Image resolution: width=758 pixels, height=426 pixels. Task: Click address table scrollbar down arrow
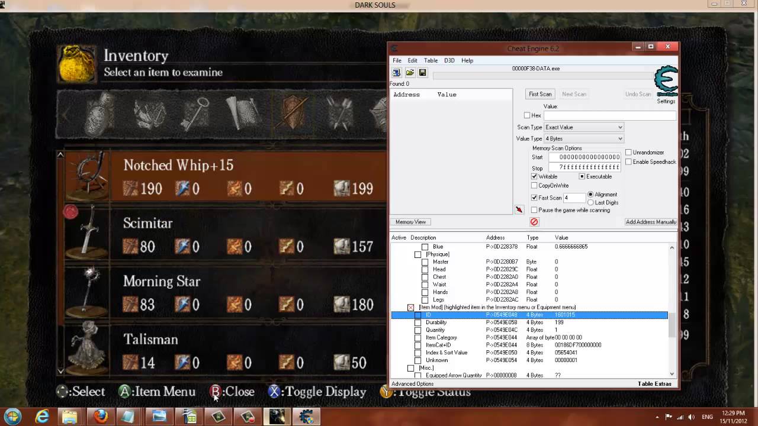[x=672, y=374]
